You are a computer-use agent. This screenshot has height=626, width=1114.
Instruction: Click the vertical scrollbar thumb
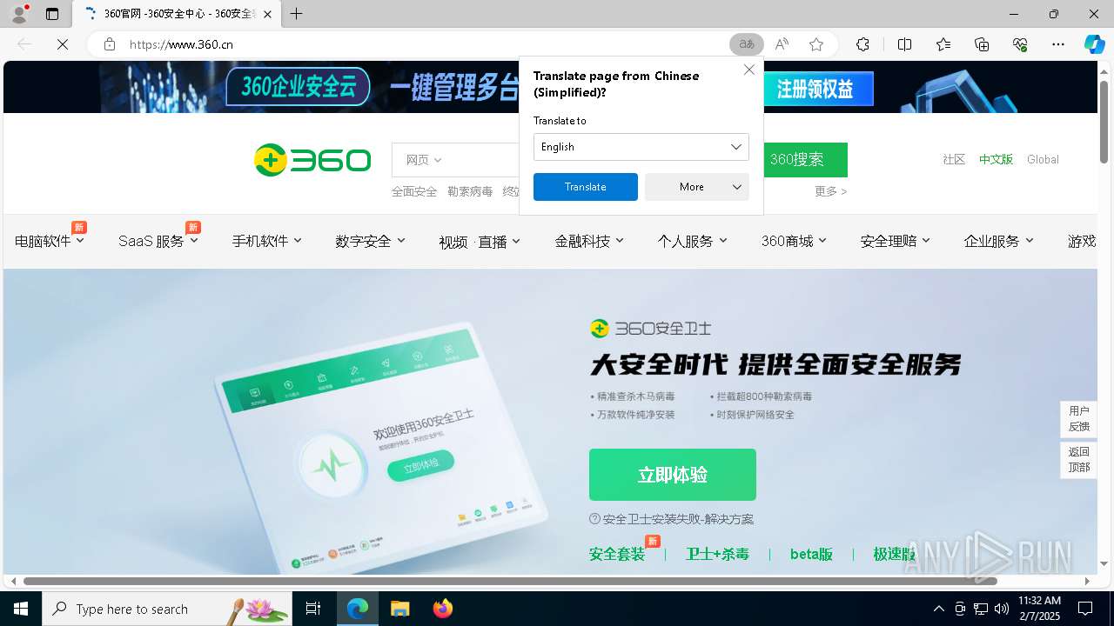point(1104,122)
